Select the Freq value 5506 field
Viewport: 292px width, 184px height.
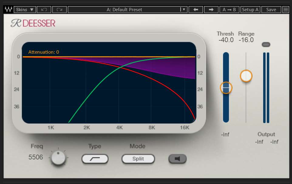click(x=36, y=157)
